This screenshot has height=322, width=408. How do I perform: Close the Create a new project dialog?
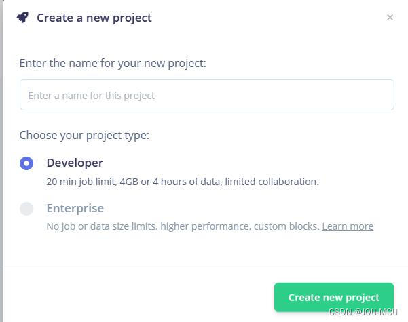[x=390, y=18]
